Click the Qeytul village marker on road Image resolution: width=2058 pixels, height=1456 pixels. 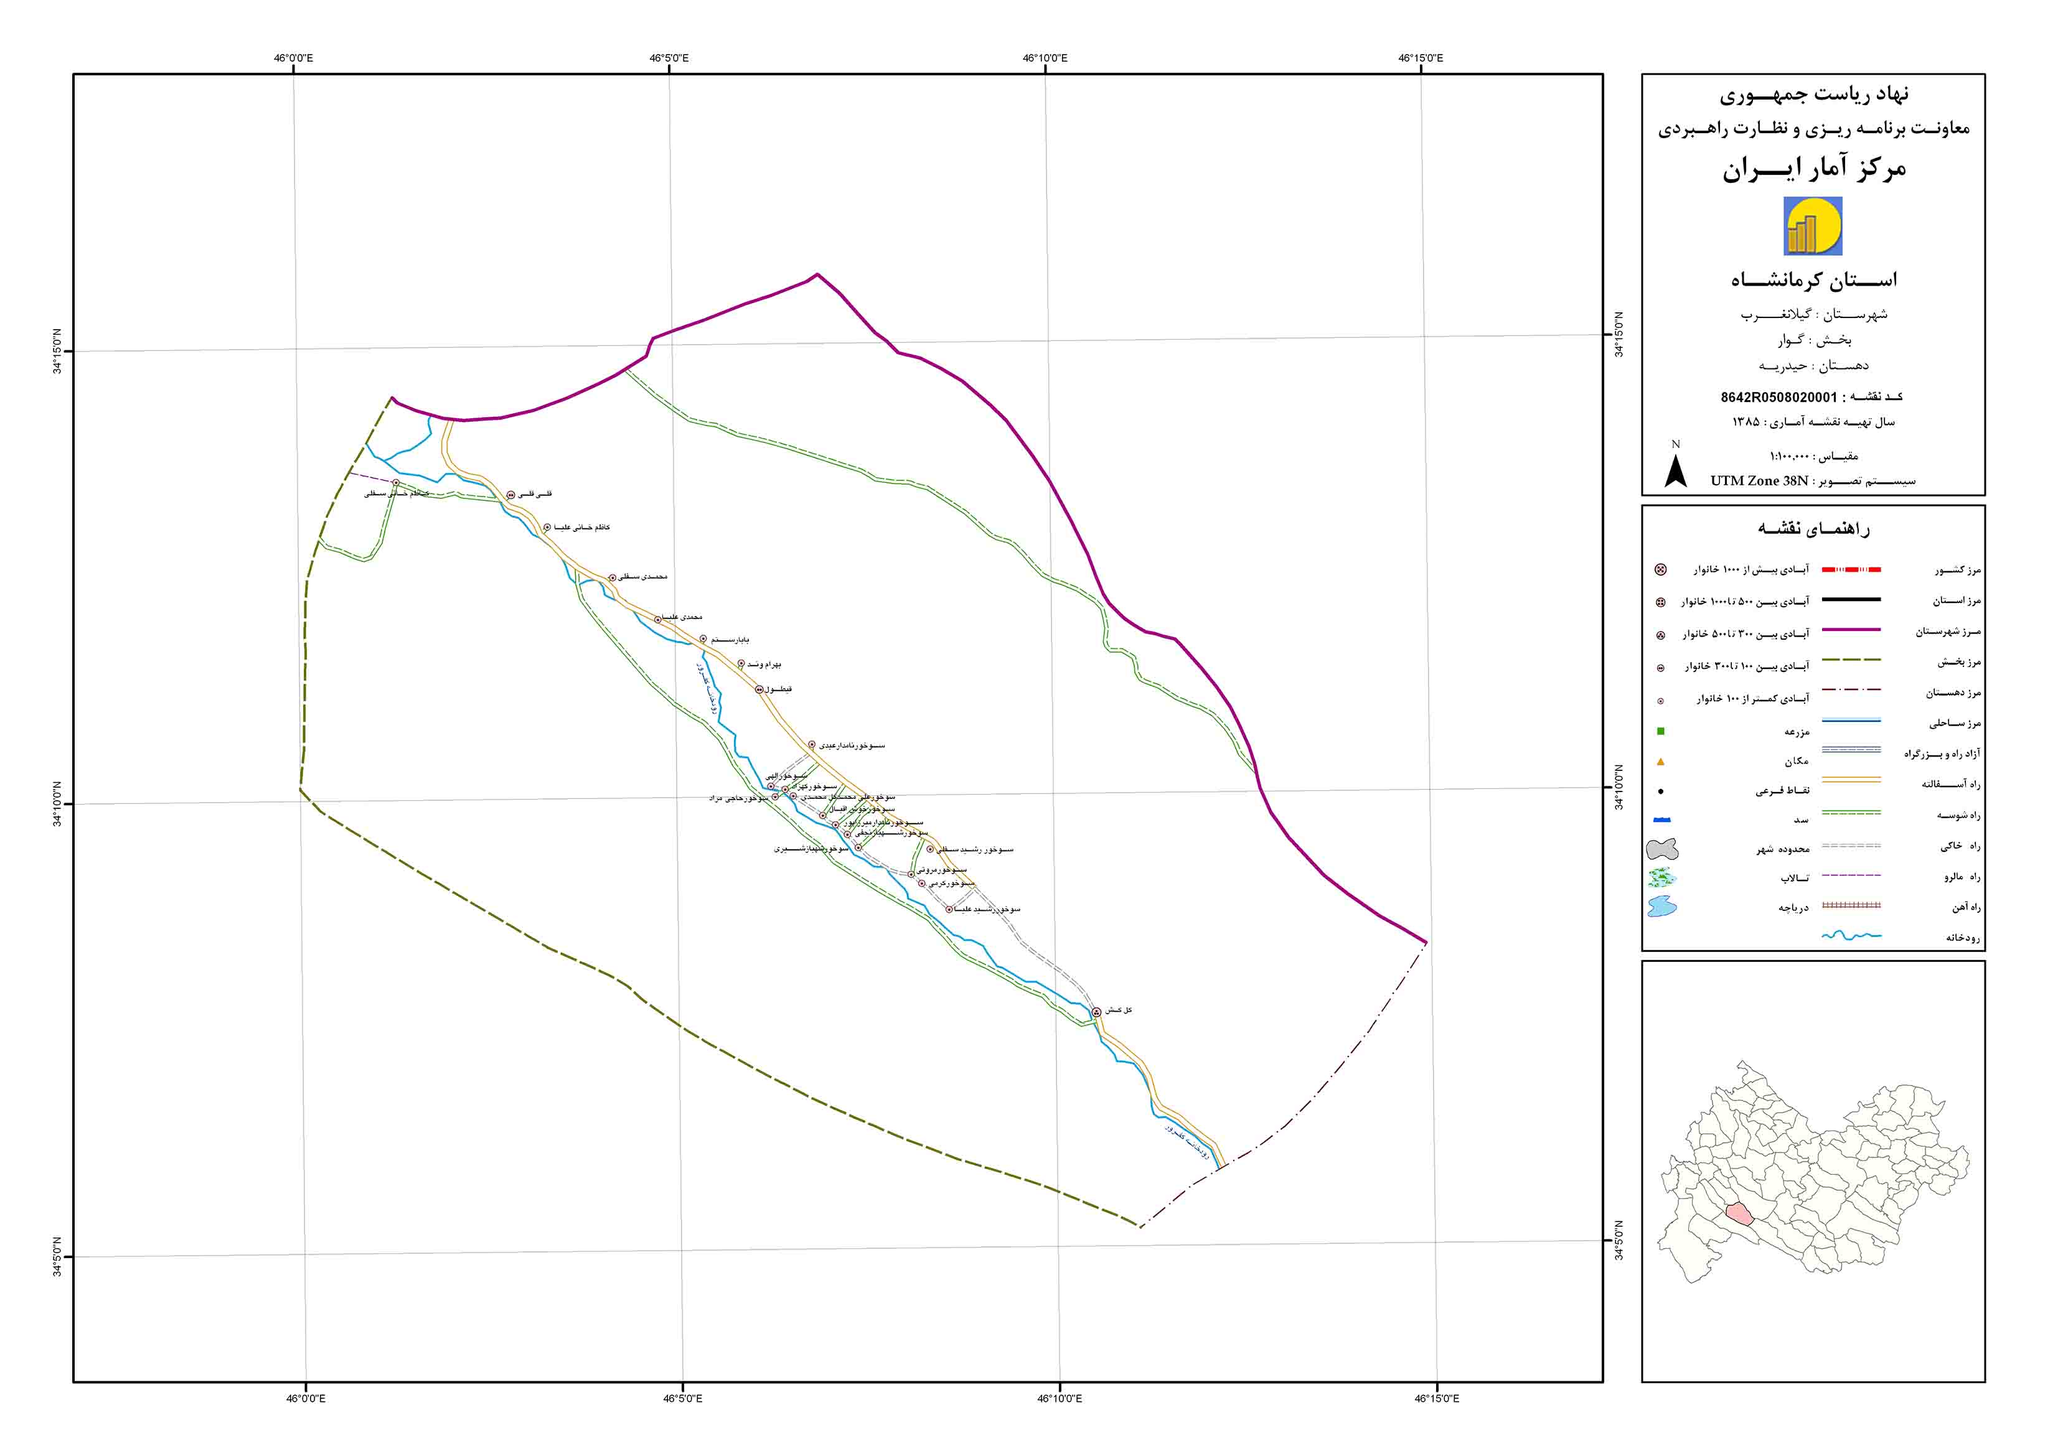[759, 689]
